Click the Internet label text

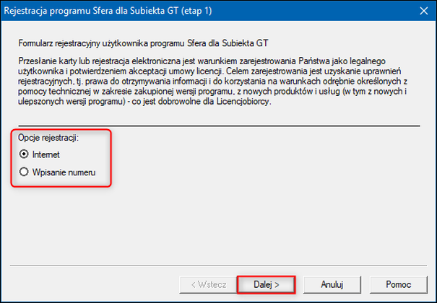(47, 154)
